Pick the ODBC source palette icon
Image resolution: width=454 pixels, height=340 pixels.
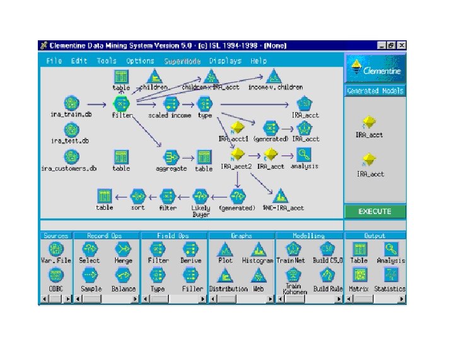point(56,275)
